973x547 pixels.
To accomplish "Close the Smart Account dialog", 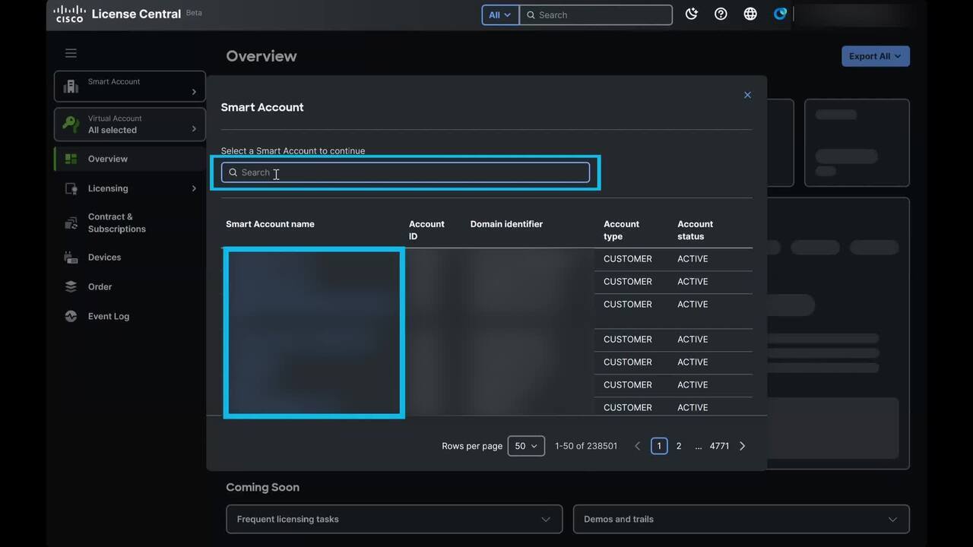I will click(x=747, y=95).
